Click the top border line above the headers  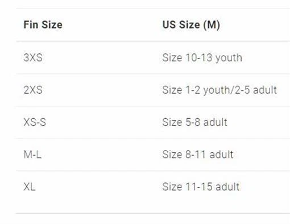[153, 9]
